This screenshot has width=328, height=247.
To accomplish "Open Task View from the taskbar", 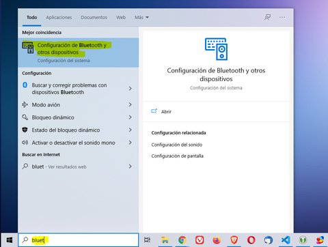I will [147, 239].
